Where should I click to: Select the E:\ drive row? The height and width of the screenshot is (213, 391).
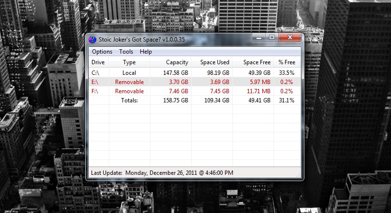tap(195, 82)
